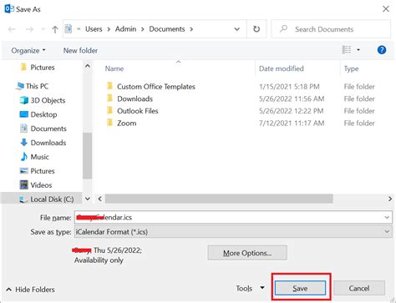Click the sidebar scroll down arrow
This screenshot has height=303, width=396.
click(88, 199)
